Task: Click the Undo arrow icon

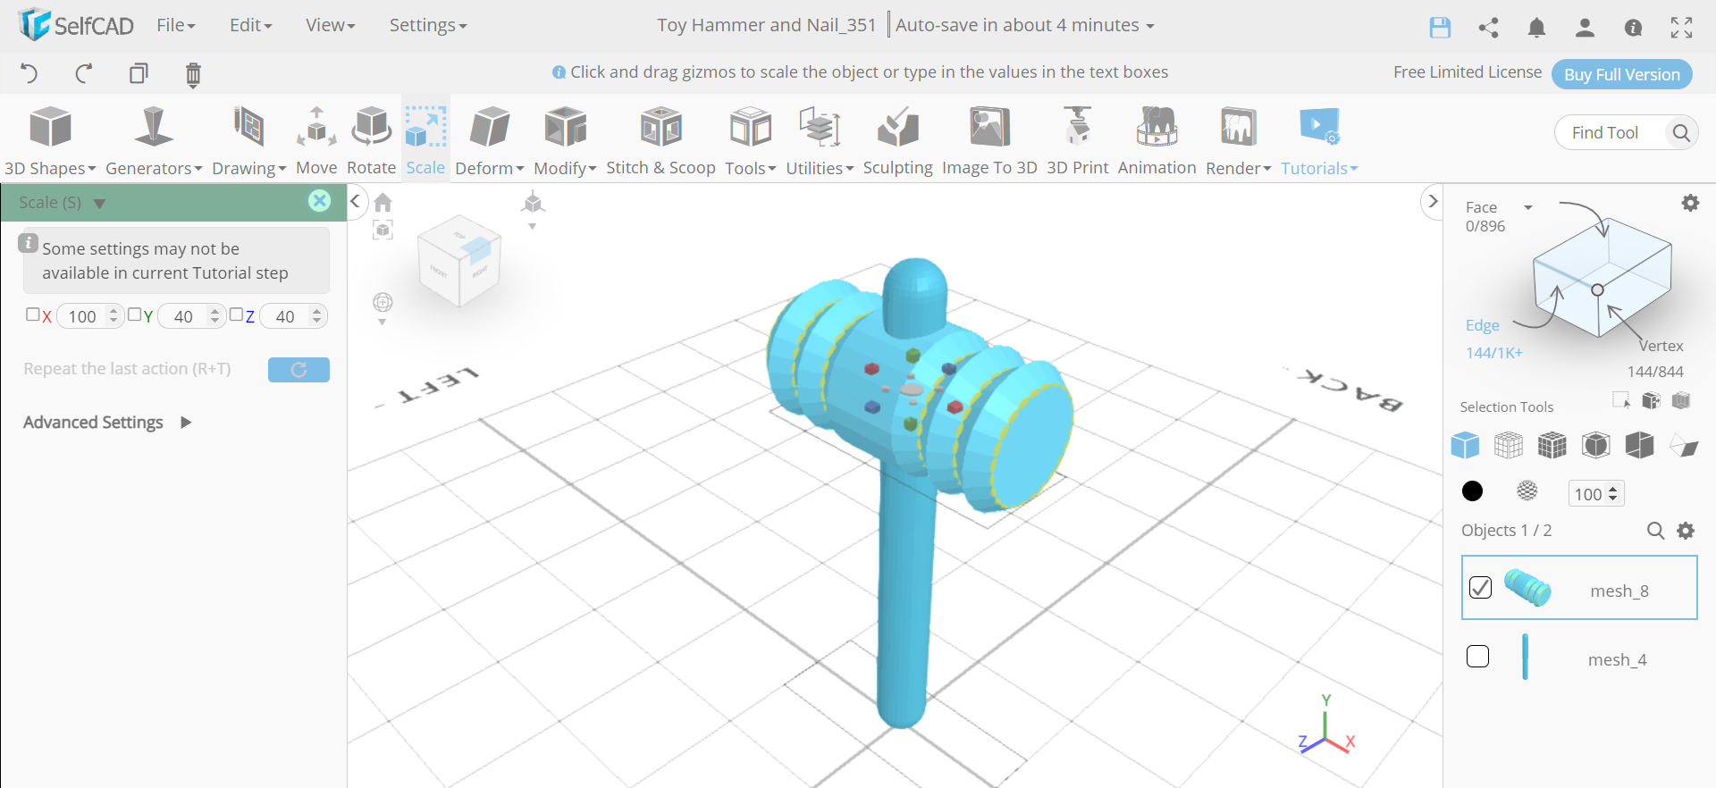Action: (x=29, y=73)
